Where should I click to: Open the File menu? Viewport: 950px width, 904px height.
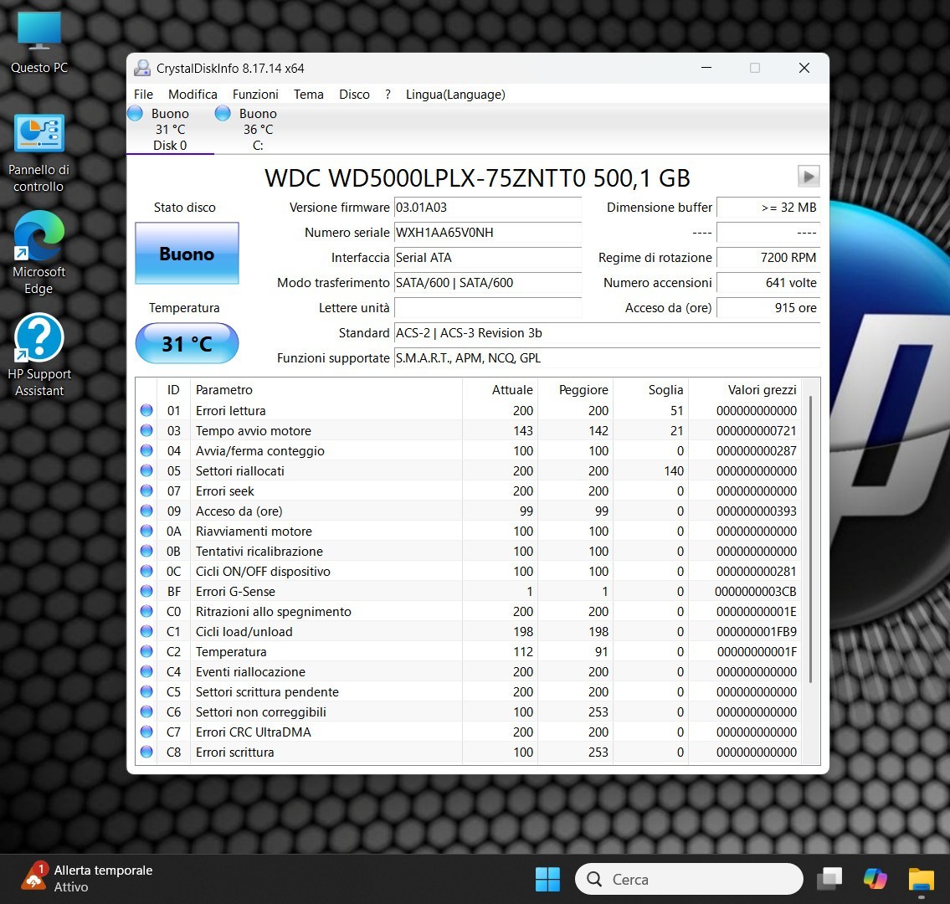click(144, 95)
